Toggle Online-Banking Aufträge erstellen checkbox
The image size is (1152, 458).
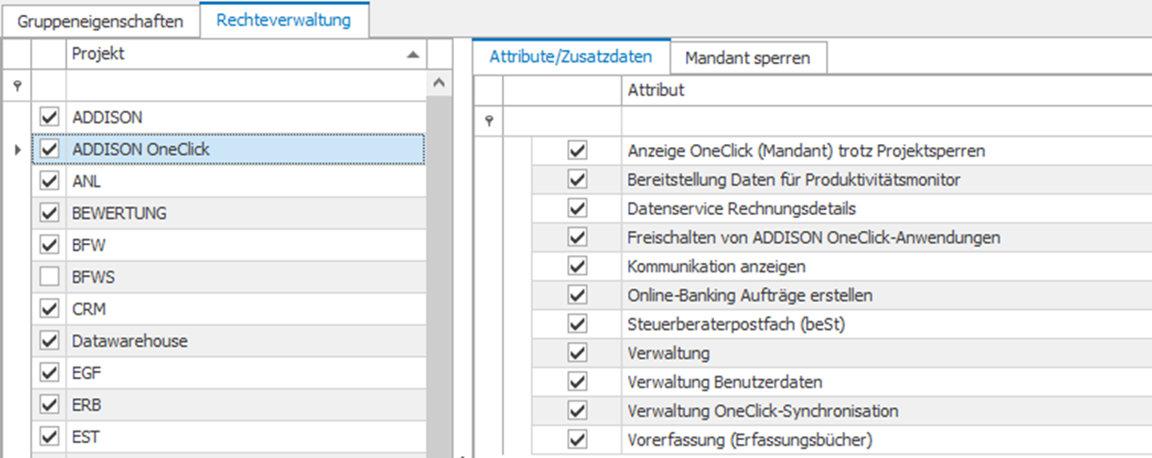(577, 295)
